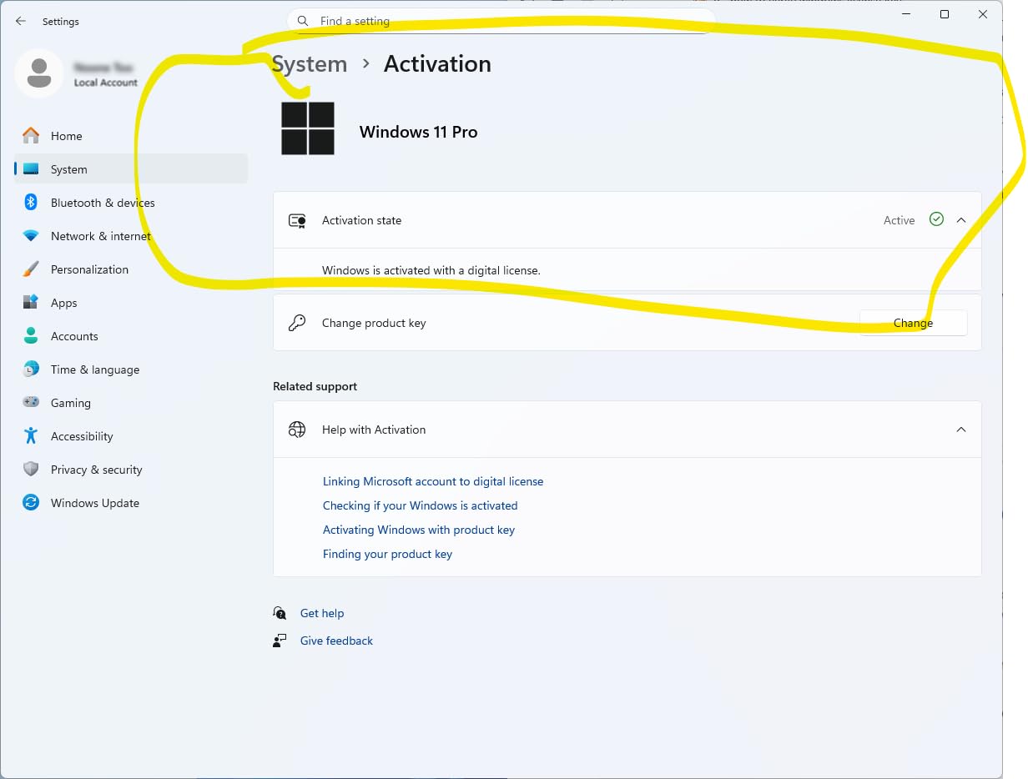Click the Activation state row label
The height and width of the screenshot is (779, 1028).
coord(361,220)
